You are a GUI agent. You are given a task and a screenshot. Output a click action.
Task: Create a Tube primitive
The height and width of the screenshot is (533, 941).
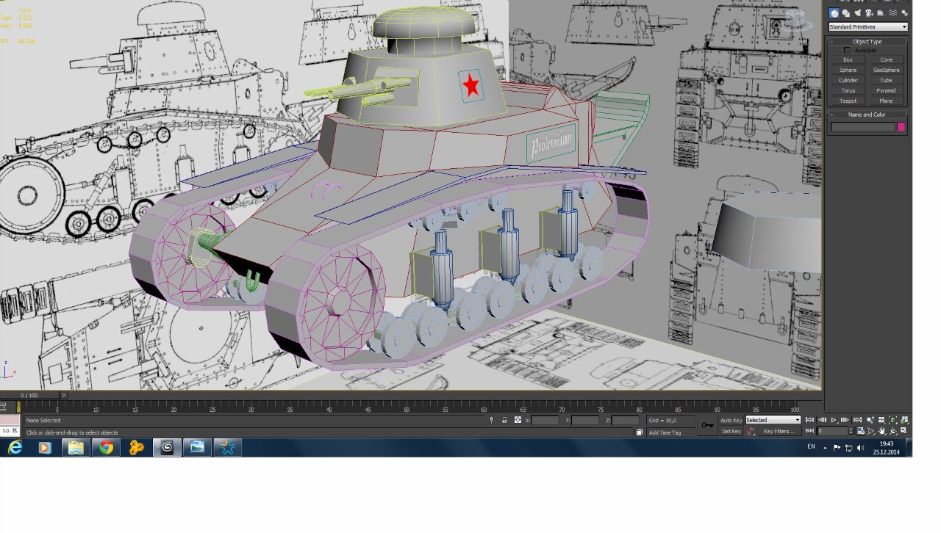point(886,81)
